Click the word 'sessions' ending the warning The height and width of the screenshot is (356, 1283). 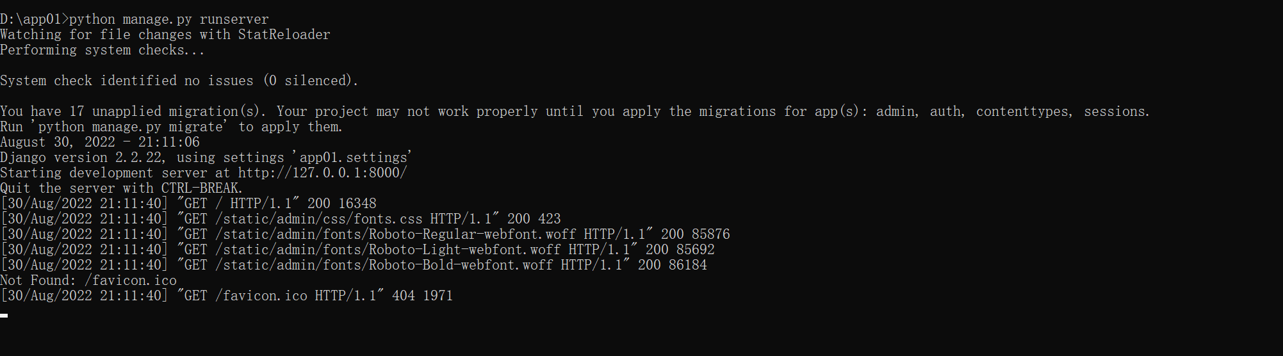[x=1115, y=111]
